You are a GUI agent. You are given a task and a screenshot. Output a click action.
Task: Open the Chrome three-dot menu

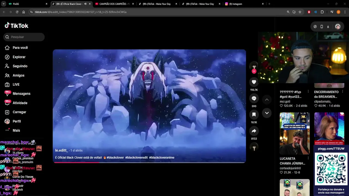345,12
